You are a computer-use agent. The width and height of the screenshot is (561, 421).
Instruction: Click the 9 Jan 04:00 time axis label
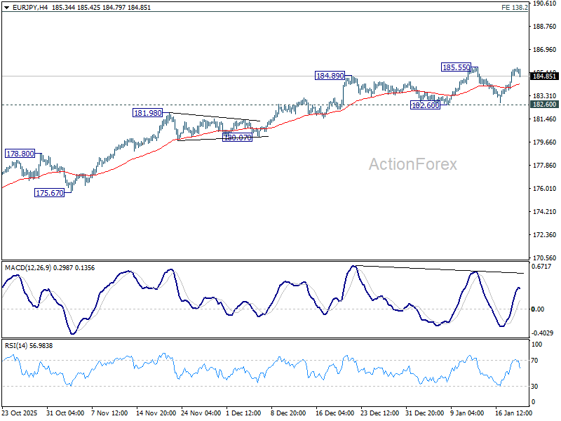click(467, 413)
